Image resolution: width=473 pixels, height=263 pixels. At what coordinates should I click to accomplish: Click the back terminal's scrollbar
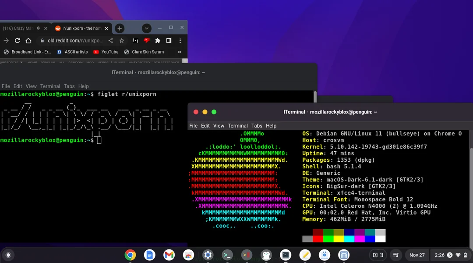coord(315,97)
